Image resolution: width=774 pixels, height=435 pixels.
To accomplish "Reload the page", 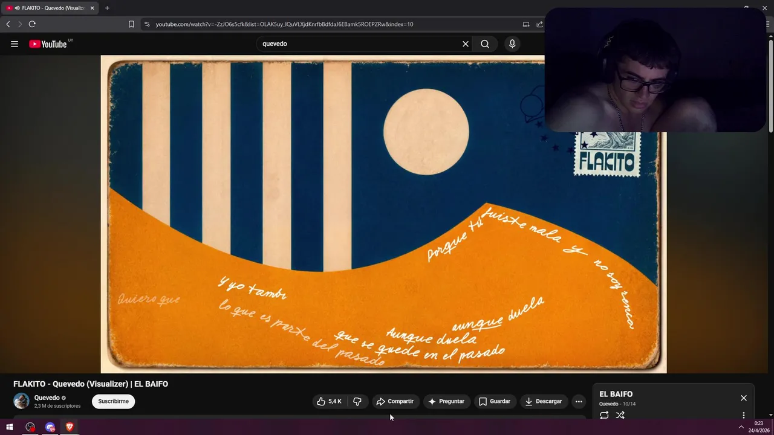I will (x=32, y=24).
